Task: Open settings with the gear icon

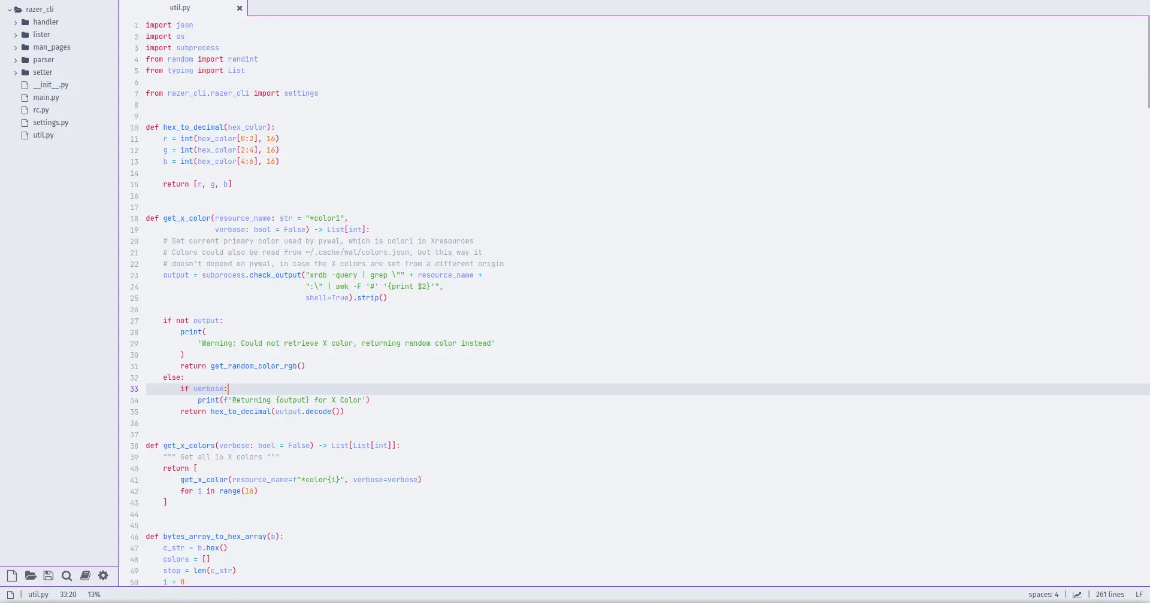Action: 103,575
